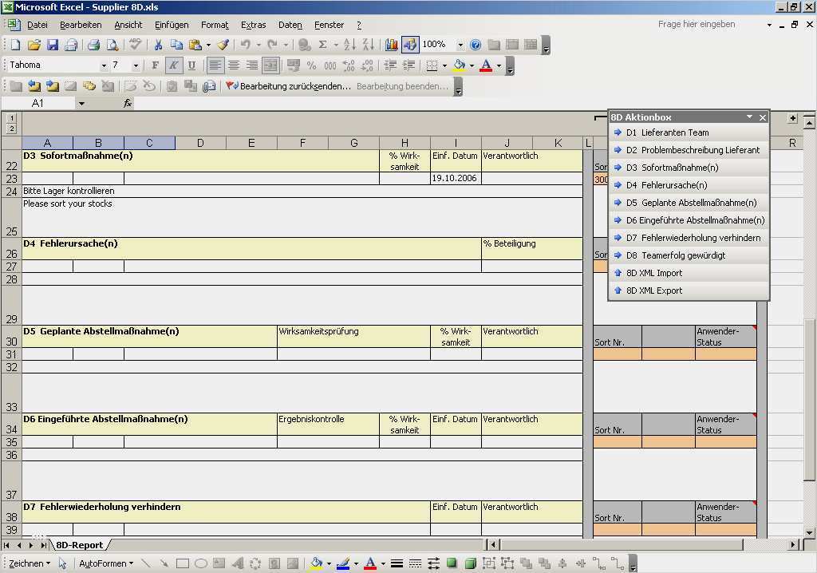Click 8D XML Export in Aktionbox
This screenshot has height=573, width=817.
tap(653, 290)
